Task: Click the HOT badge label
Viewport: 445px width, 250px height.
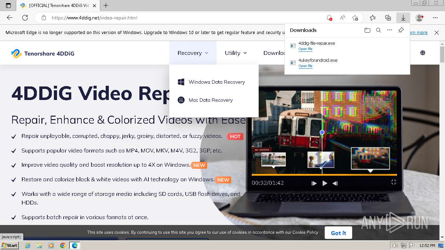Action: coord(235,136)
